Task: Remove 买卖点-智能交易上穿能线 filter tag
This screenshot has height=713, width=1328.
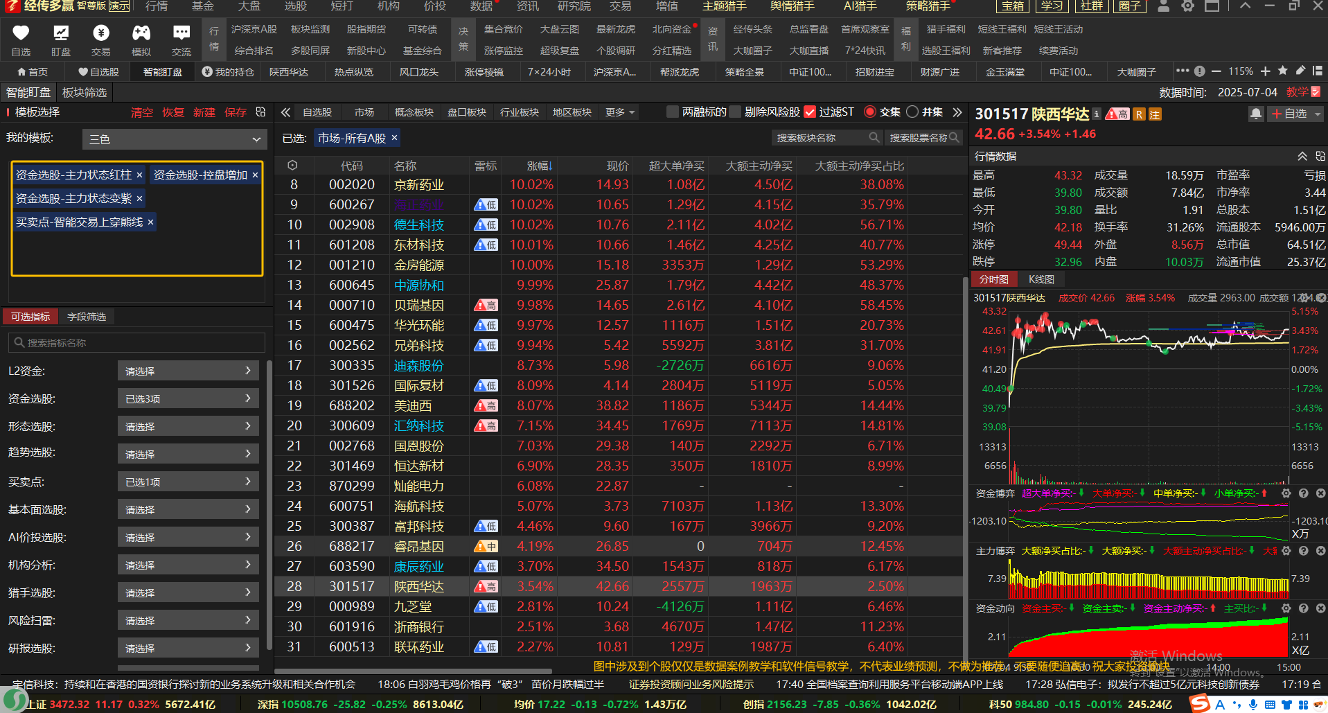Action: tap(150, 222)
